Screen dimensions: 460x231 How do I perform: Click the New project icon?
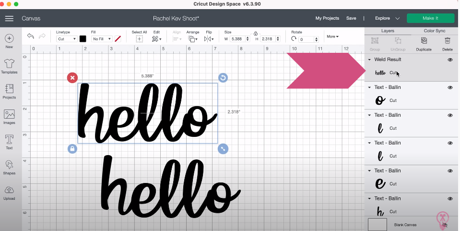9,38
